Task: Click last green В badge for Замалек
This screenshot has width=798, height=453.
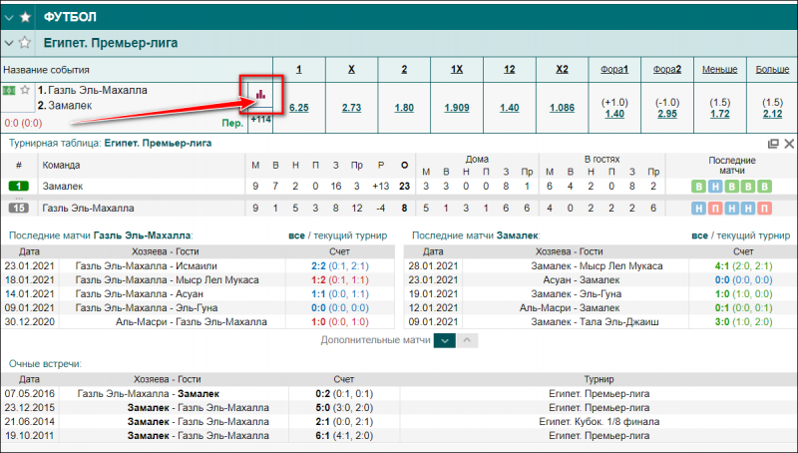Action: click(x=764, y=187)
